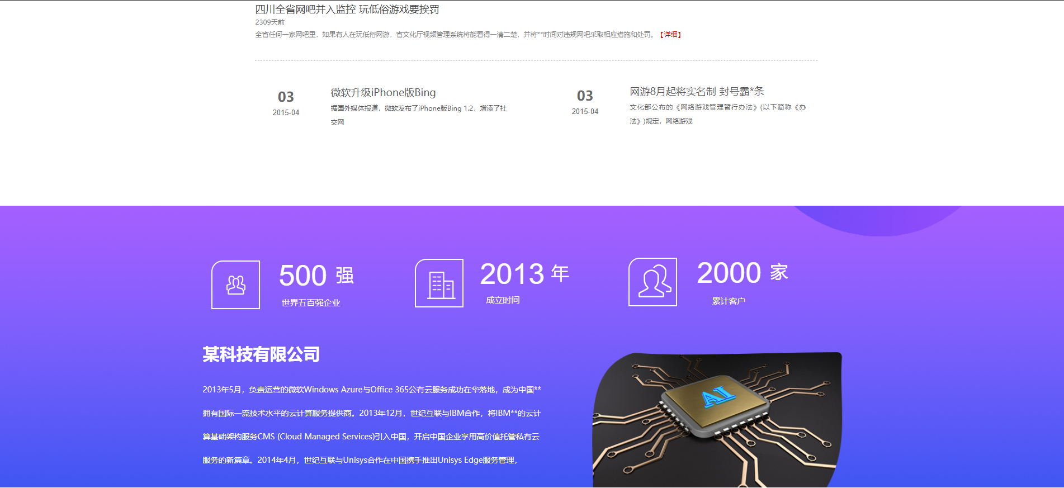This screenshot has height=488, width=1064.
Task: Click the large 2013 年 statistic
Action: pyautogui.click(x=524, y=274)
